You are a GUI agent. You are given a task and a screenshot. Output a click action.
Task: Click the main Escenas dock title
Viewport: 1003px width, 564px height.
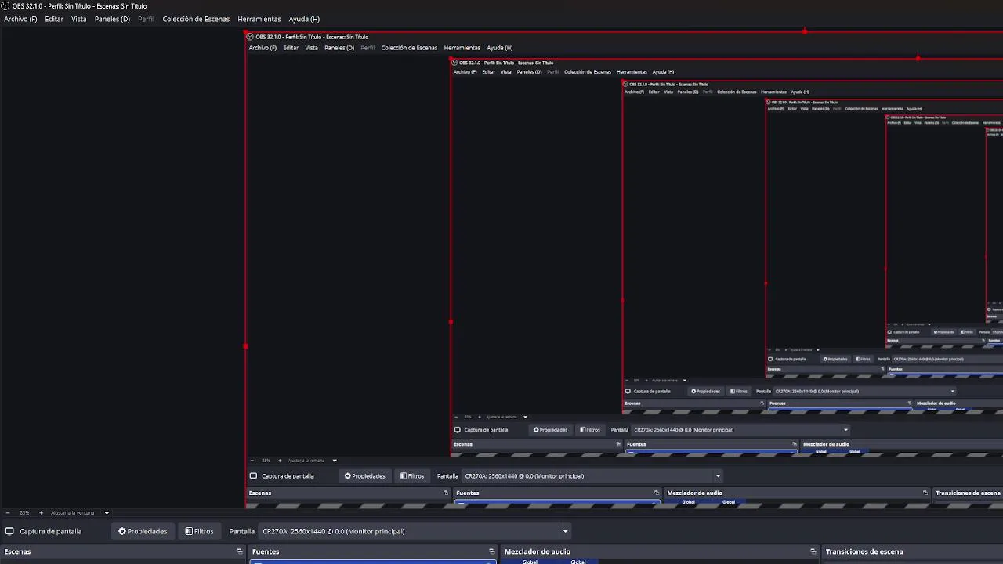(18, 551)
